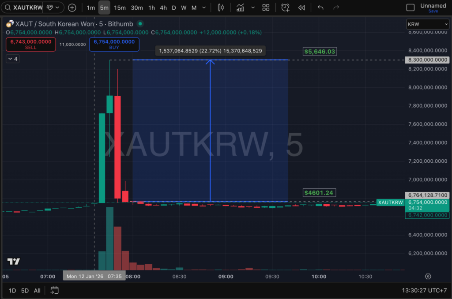Open the KRW currency dropdown
This screenshot has height=299, width=452.
click(x=427, y=24)
